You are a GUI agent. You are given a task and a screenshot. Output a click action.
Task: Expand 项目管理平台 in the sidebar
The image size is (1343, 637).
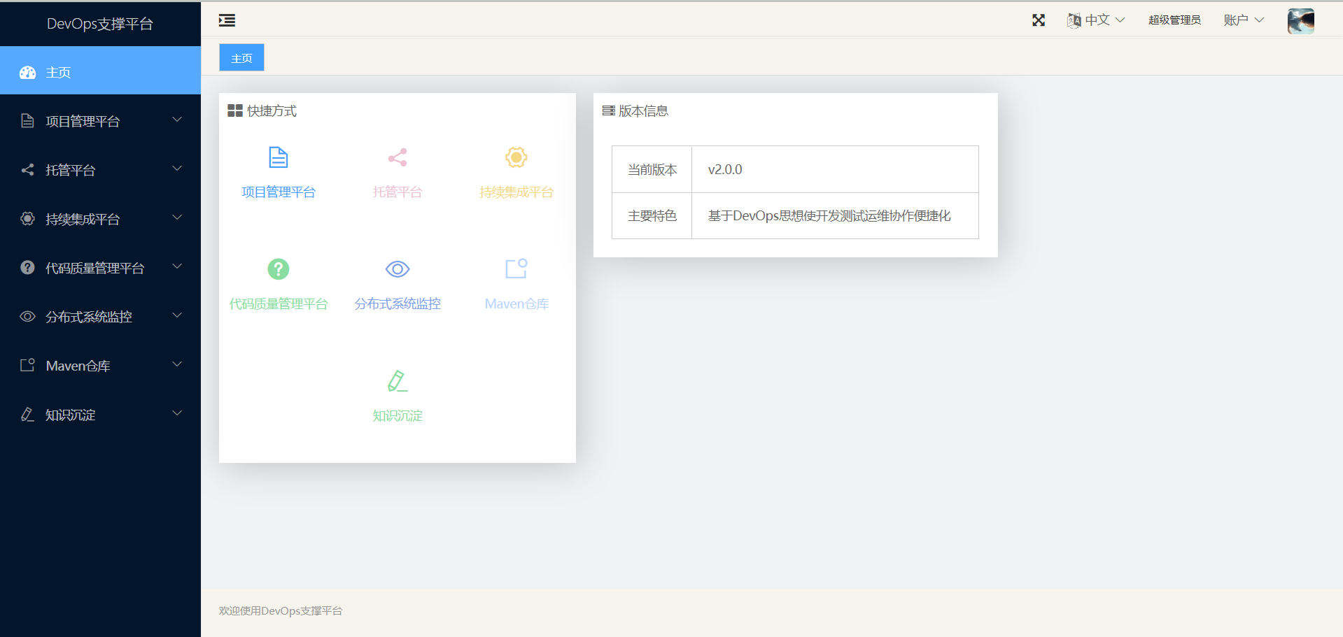point(100,121)
